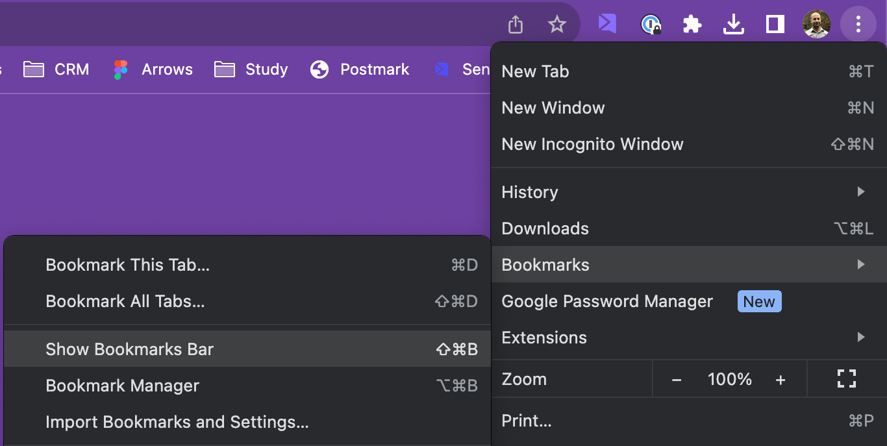Select Bookmark This Tab…

(x=247, y=265)
